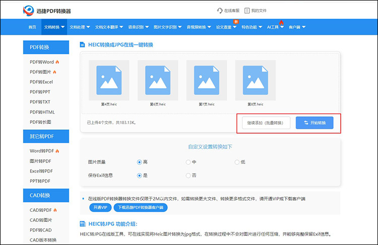The image size is (378, 245).
Task: Open Excel转PDF in sidebar
Action: 41,171
